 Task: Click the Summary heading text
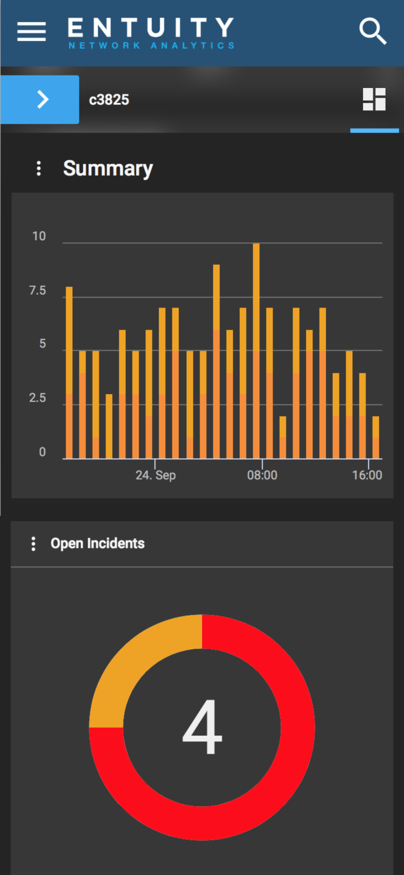(x=108, y=168)
